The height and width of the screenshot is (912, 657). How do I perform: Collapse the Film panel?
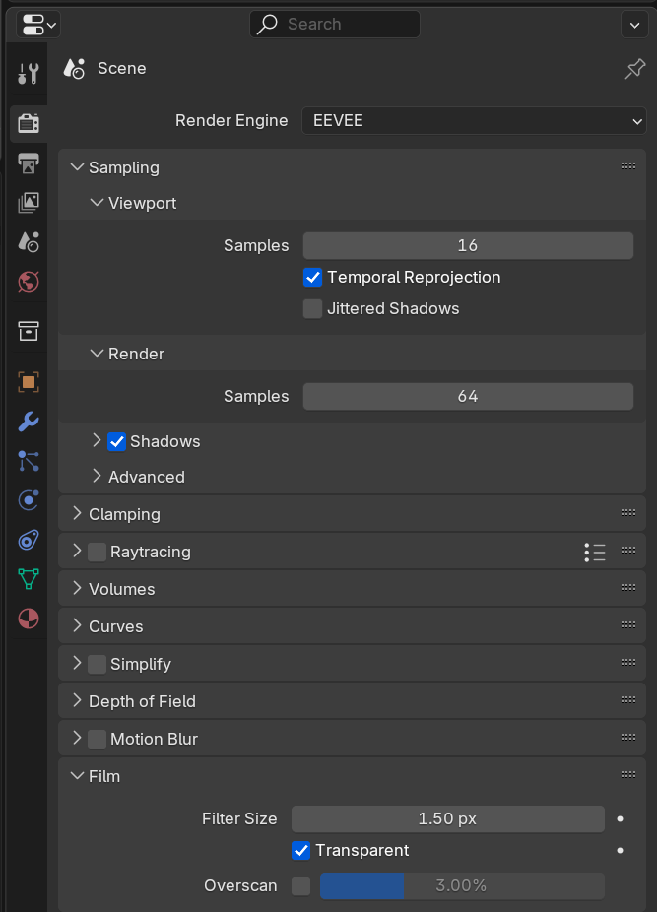point(77,776)
